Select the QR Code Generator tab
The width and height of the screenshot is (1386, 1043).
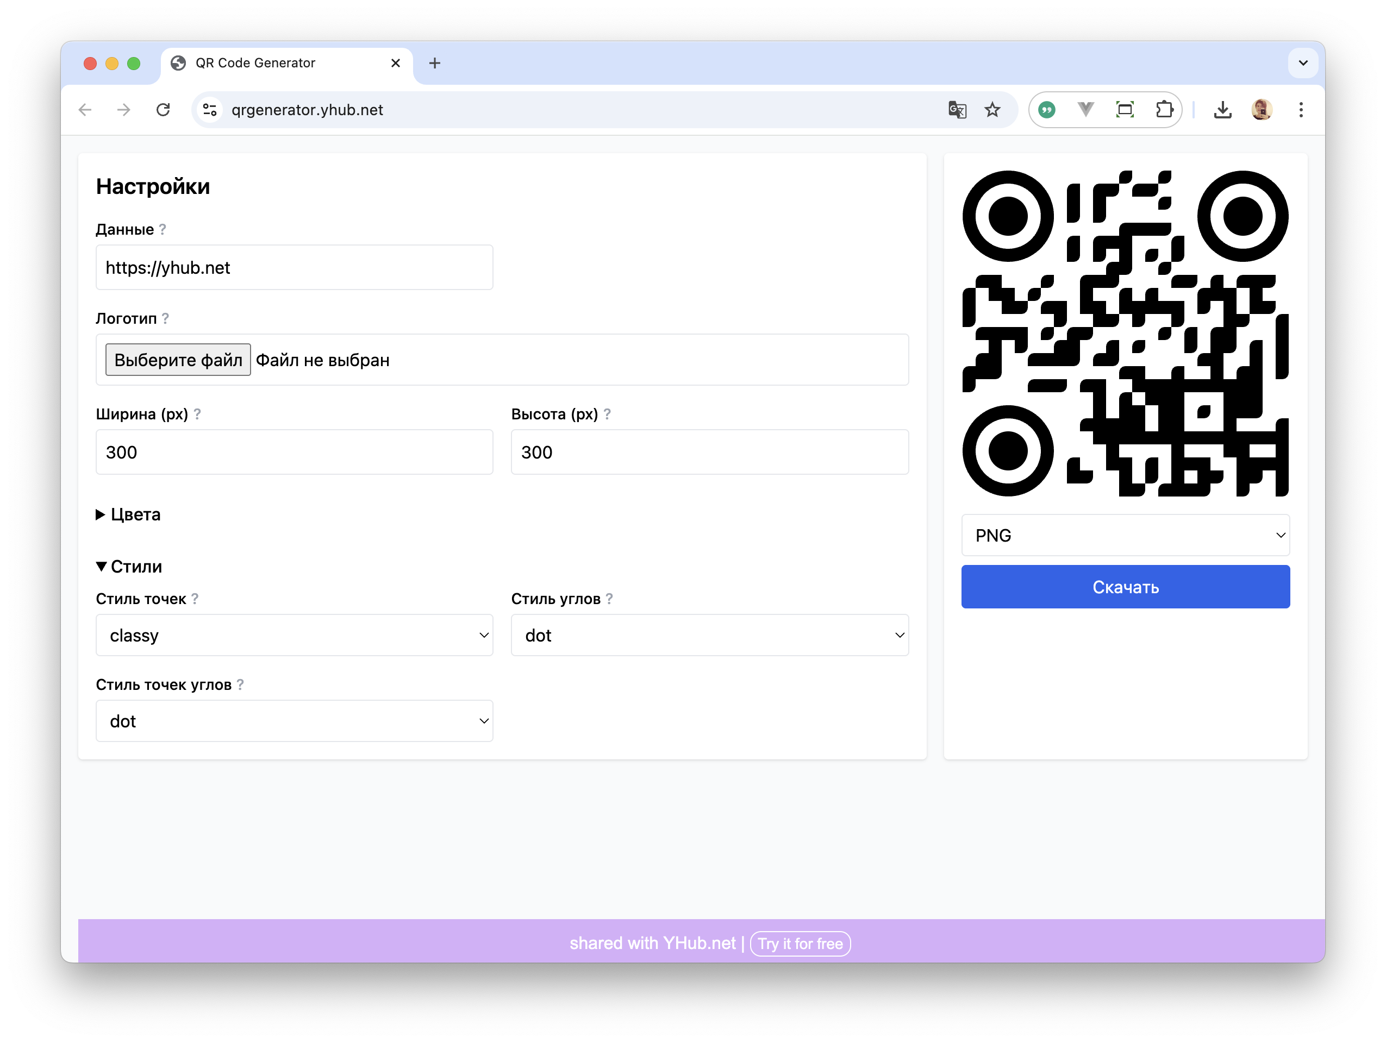286,63
